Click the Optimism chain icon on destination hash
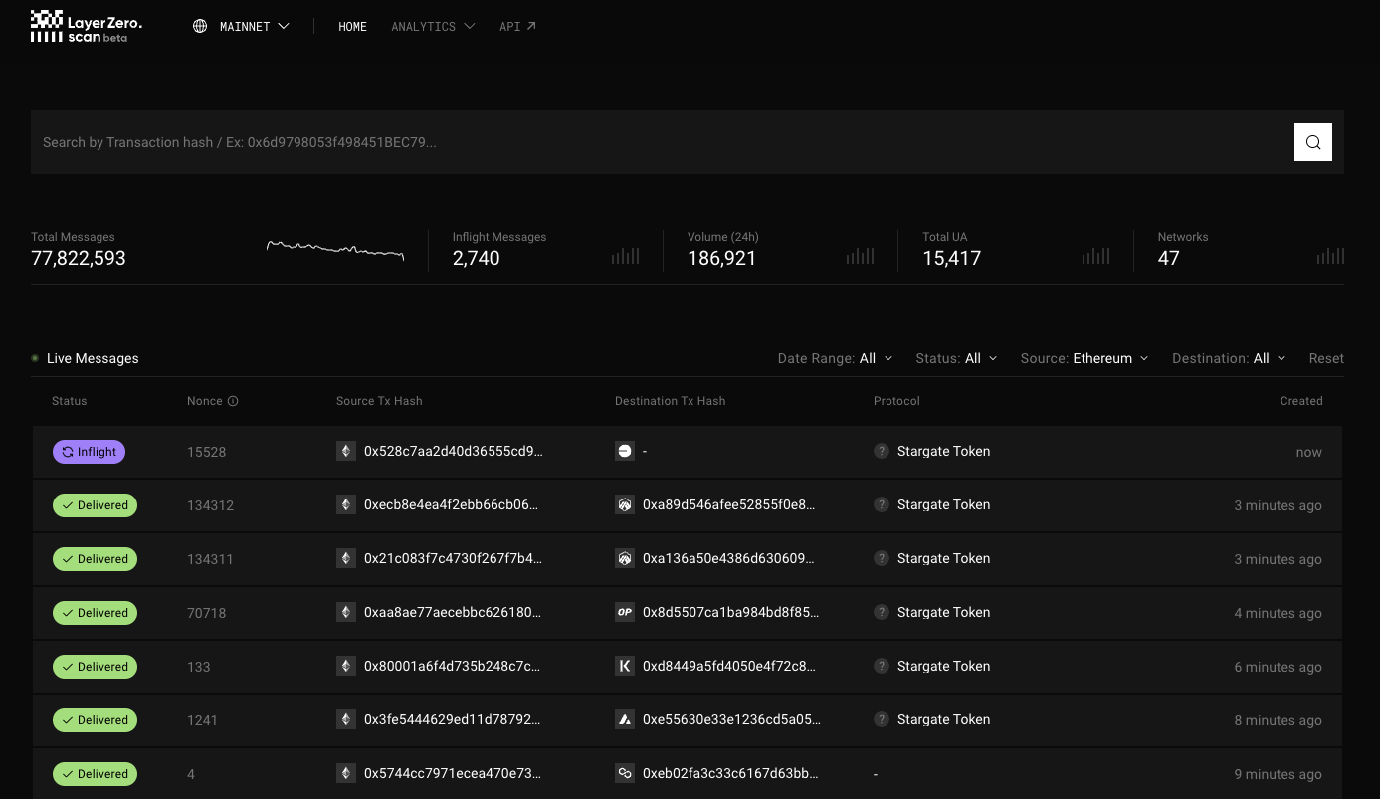This screenshot has width=1380, height=799. (x=625, y=612)
